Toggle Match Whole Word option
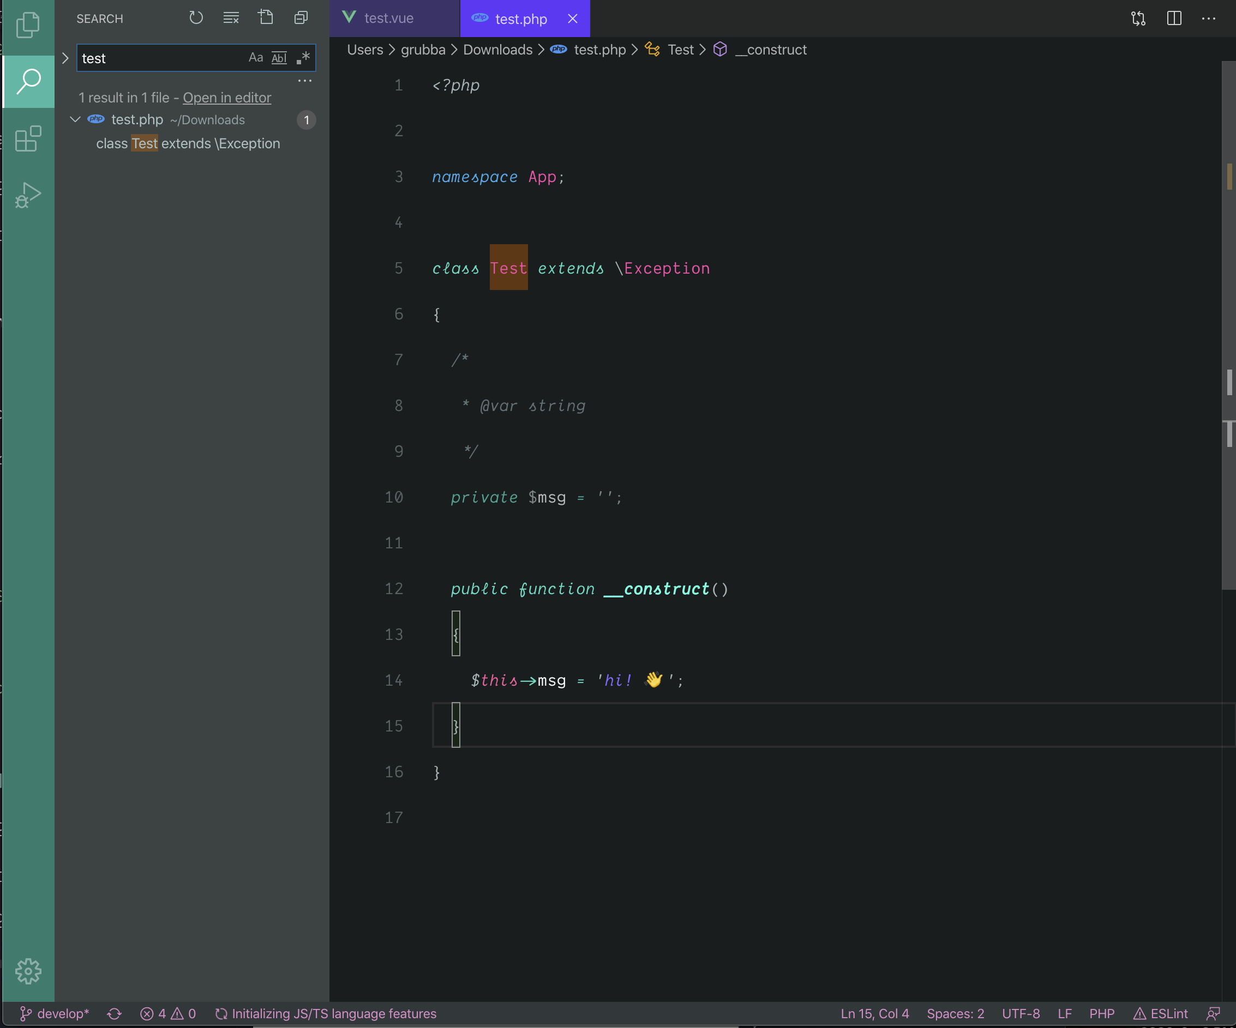1236x1028 pixels. (x=279, y=58)
